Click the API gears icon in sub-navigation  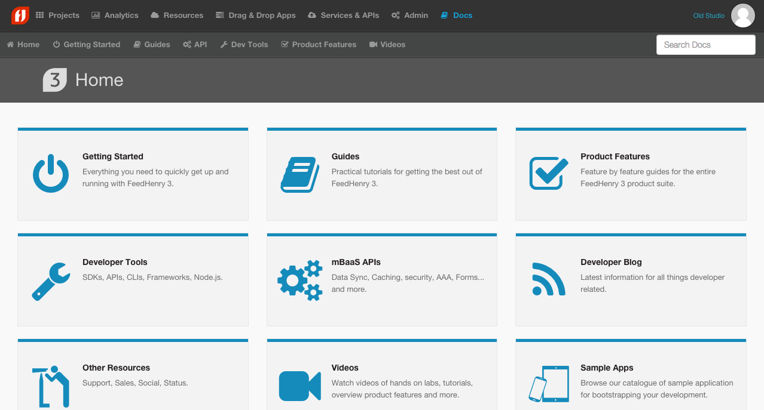(187, 45)
